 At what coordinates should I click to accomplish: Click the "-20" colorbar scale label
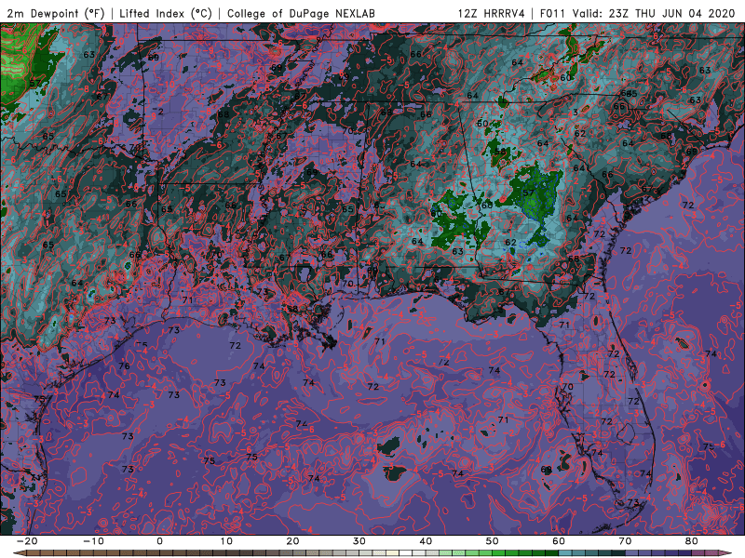pos(27,541)
